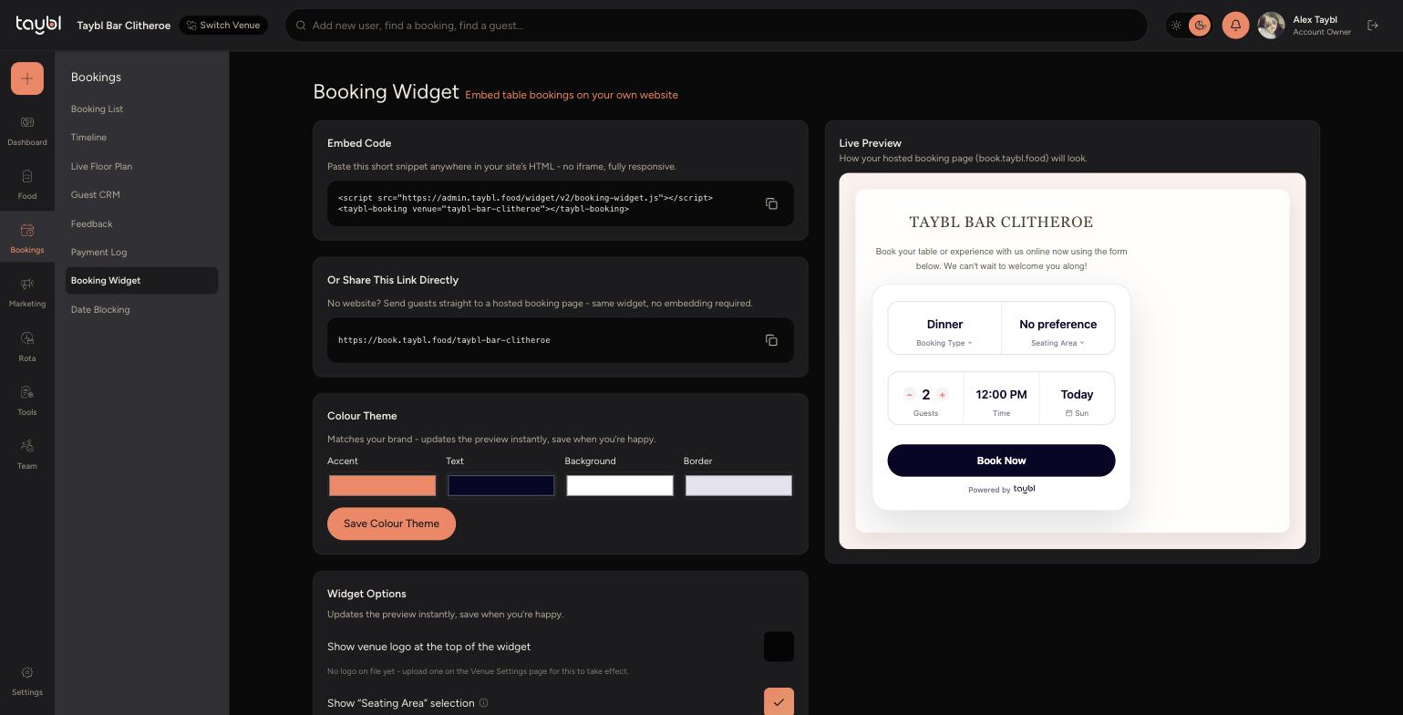Screen dimensions: 1403x715
Task: Toggle Show Seating Area selection
Action: pyautogui.click(x=779, y=702)
